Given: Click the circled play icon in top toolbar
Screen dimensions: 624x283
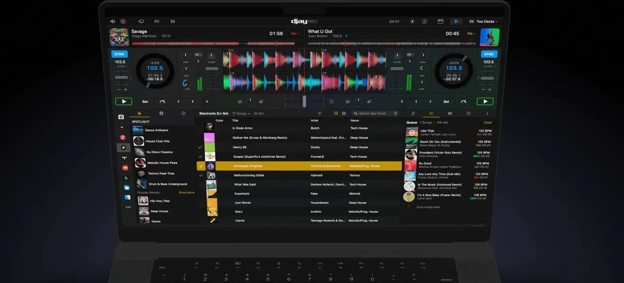Looking at the screenshot, I should (425, 21).
